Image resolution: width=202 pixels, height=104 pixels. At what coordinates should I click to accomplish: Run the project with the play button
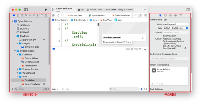[x=46, y=10]
